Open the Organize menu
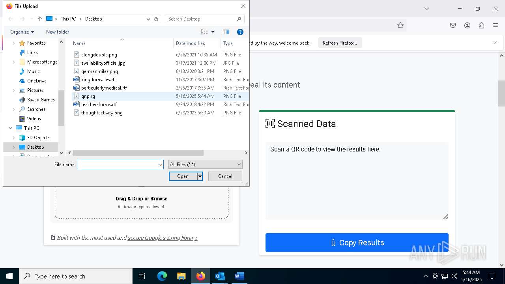The height and width of the screenshot is (284, 505). click(22, 32)
